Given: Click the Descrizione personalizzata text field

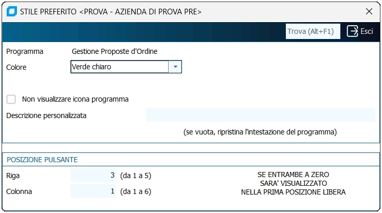Looking at the screenshot, I should tap(260, 115).
